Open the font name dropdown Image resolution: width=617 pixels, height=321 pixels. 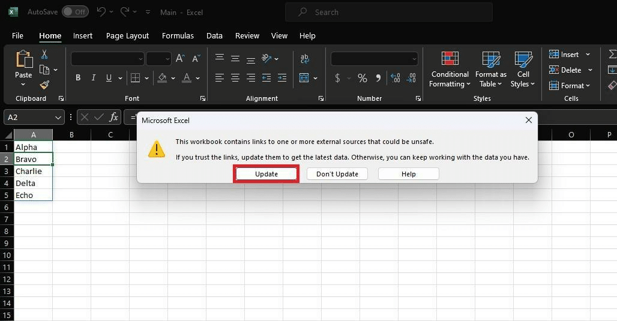click(x=140, y=59)
